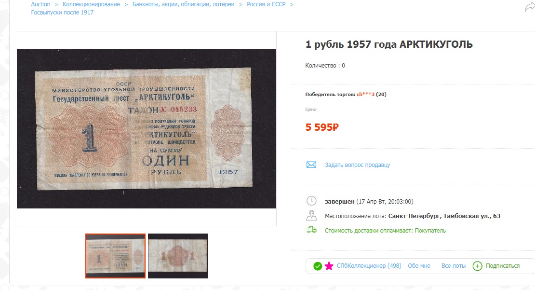This screenshot has height=290, width=535.
Task: Click the clock icon beside завершен
Action: point(311,201)
